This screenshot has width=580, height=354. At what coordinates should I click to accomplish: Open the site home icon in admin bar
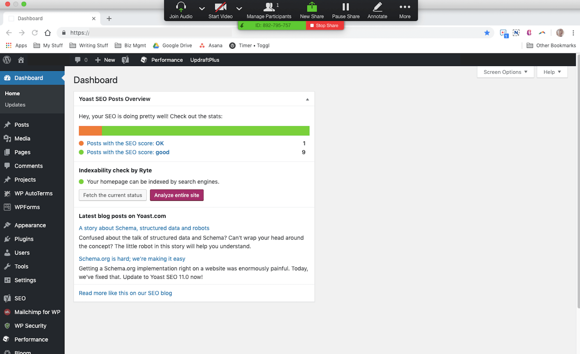(21, 60)
